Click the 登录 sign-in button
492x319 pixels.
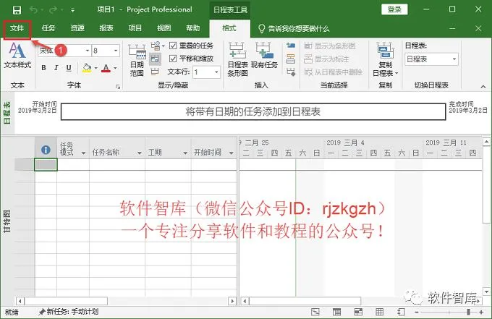click(394, 9)
